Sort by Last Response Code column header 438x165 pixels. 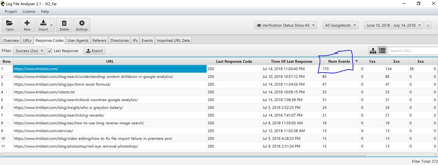234,61
